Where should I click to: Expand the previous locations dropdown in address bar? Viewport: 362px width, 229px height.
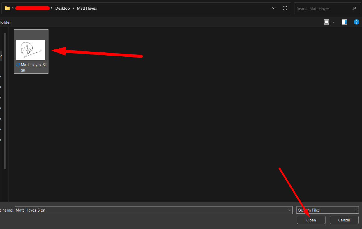(x=273, y=8)
